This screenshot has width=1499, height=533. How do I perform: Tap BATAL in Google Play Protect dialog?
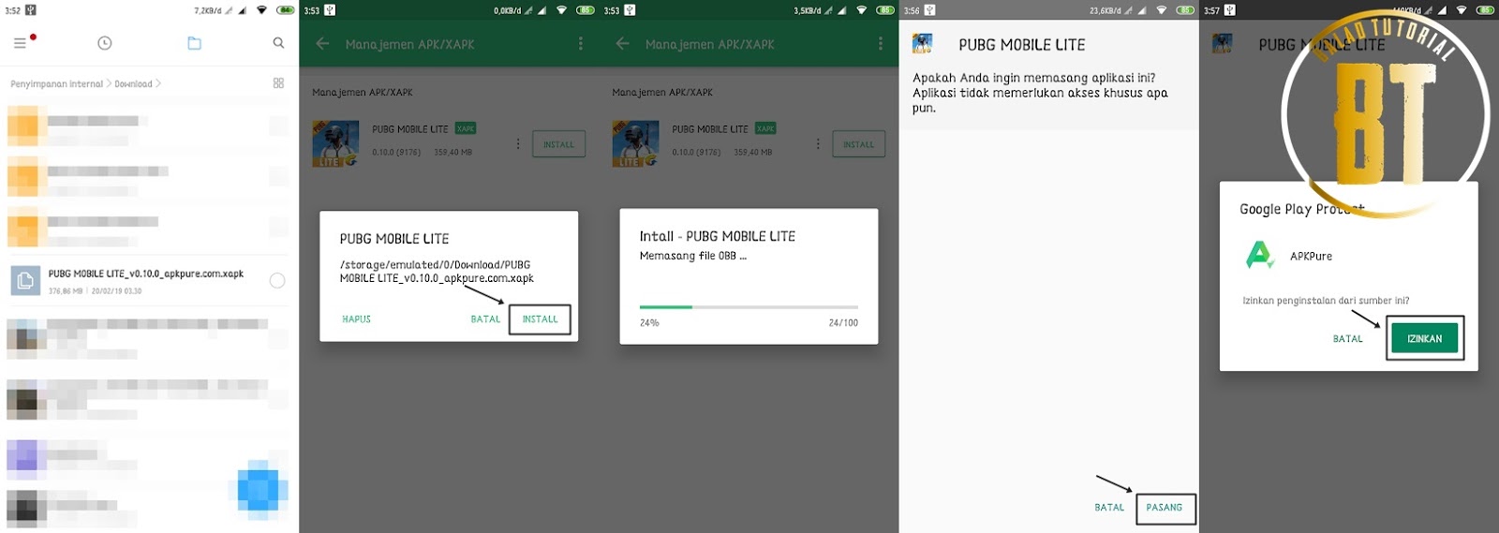click(x=1348, y=339)
